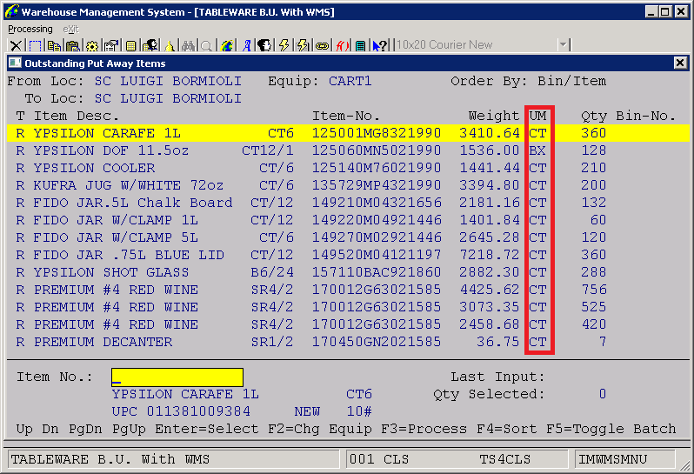Click F3=Process function key text
This screenshot has height=474, width=694.
(424, 429)
